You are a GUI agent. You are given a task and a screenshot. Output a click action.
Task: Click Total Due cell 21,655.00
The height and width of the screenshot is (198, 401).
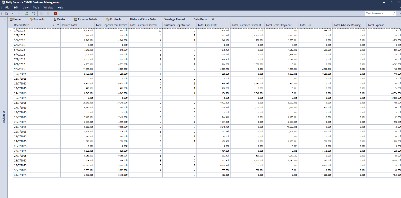point(315,31)
